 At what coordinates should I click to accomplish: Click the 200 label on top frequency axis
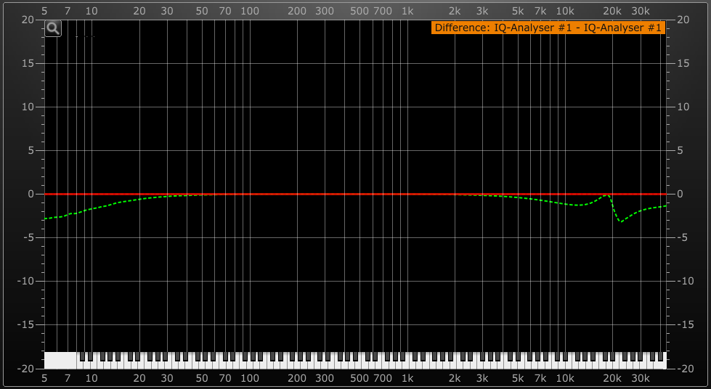[x=297, y=12]
